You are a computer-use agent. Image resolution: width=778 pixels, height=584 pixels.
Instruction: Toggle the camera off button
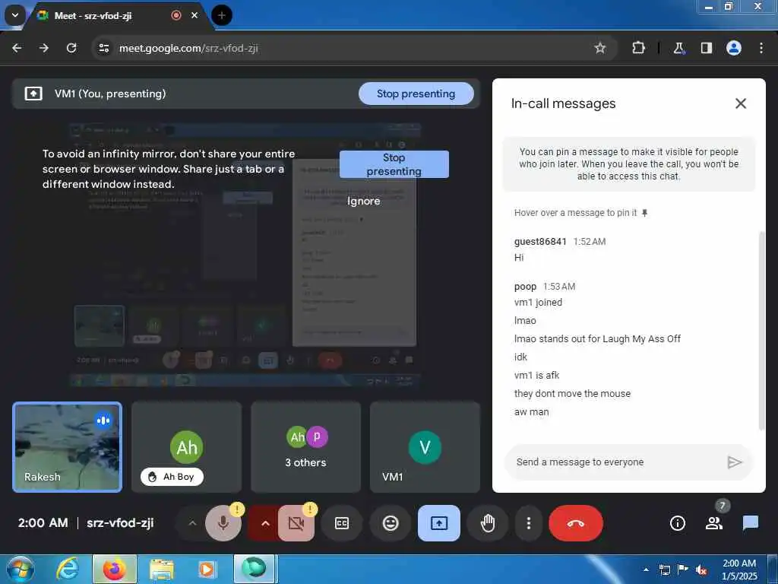coord(296,523)
